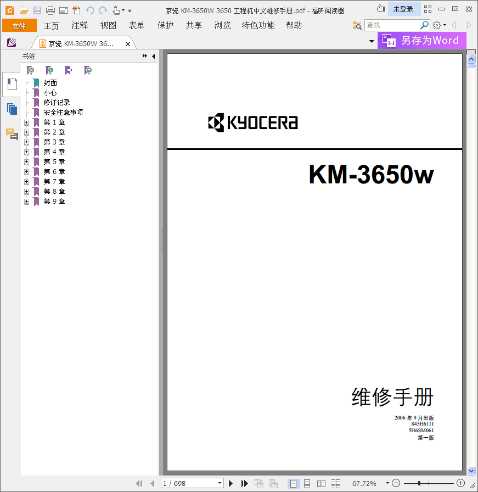
Task: Open the 帮助 menu tab
Action: tap(294, 25)
